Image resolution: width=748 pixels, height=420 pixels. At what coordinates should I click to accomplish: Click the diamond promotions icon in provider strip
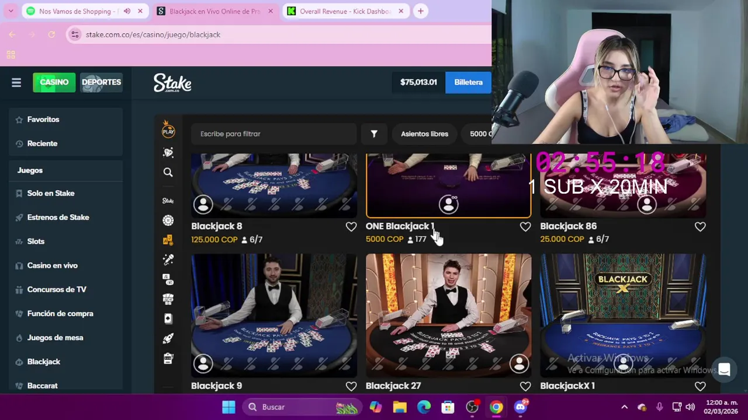[168, 152]
